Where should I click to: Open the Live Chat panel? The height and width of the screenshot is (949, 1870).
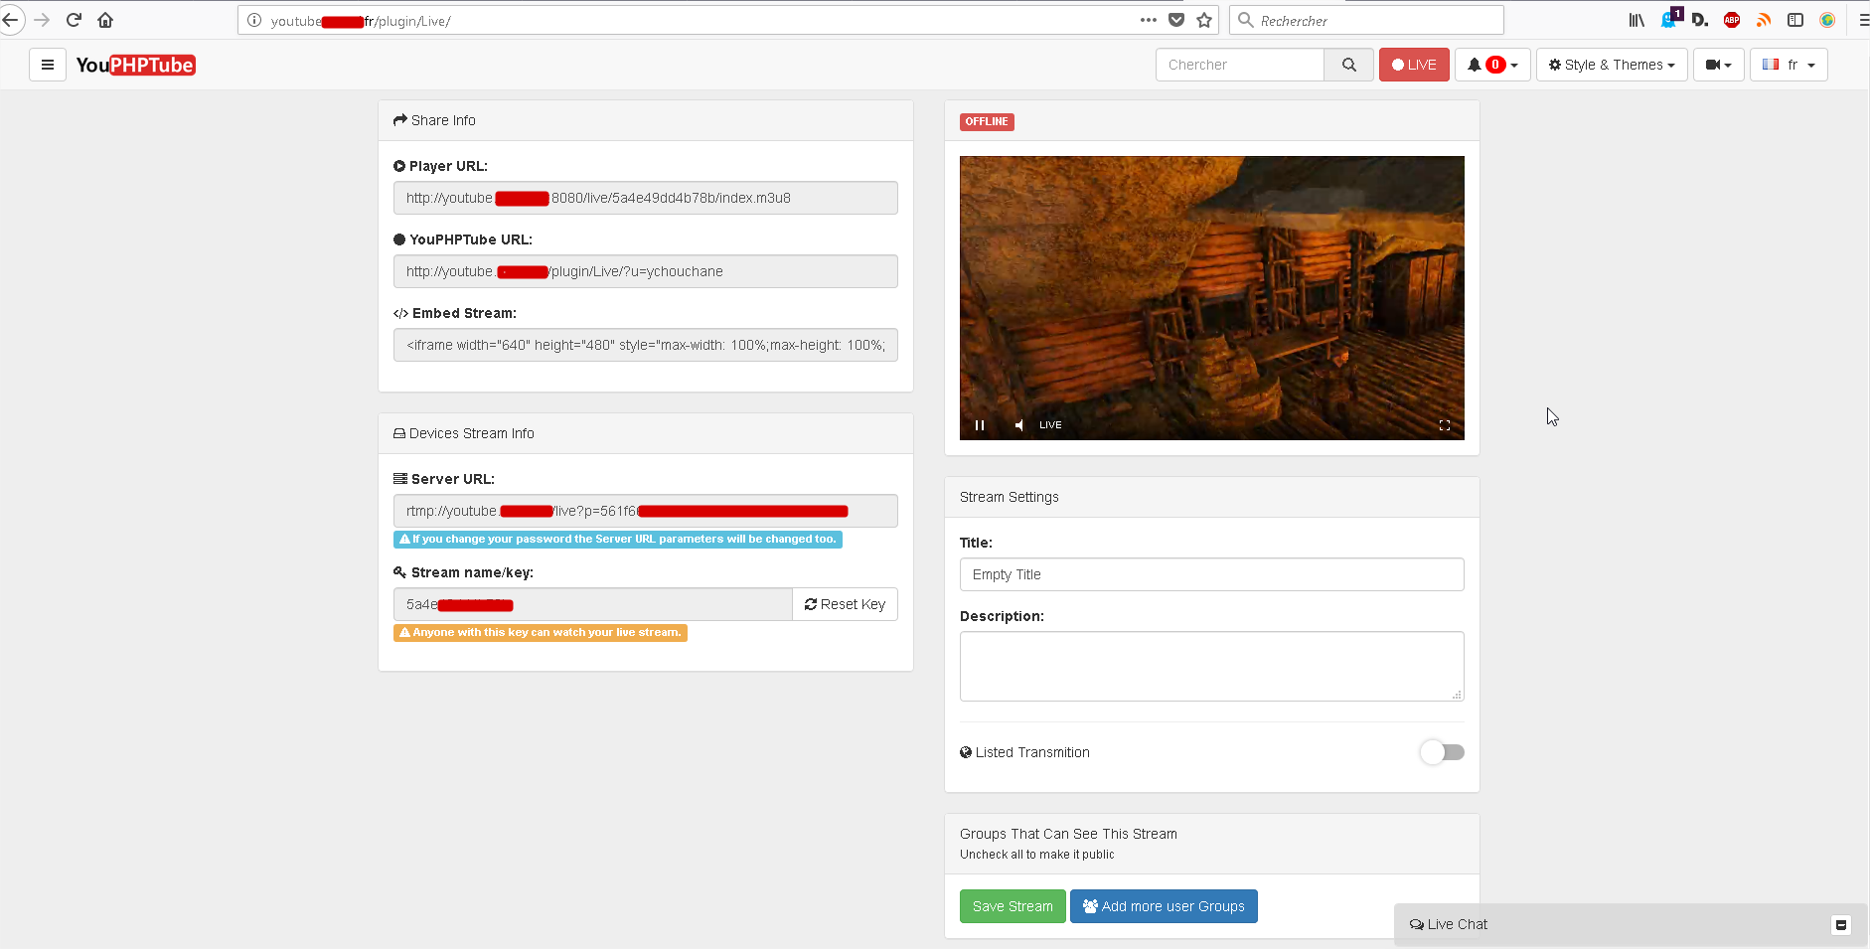click(x=1449, y=924)
